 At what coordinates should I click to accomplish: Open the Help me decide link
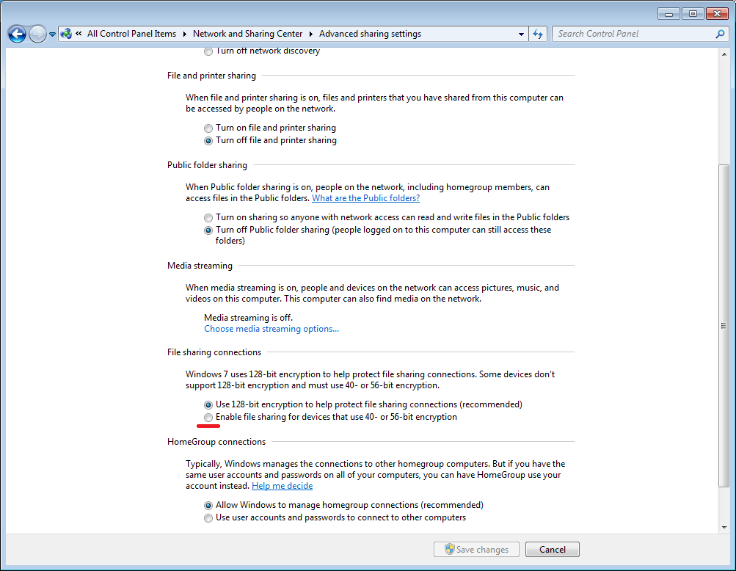pyautogui.click(x=282, y=486)
